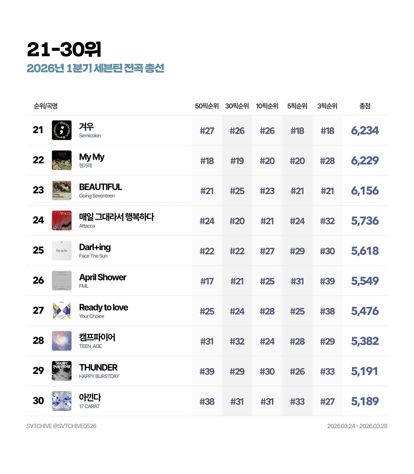Click the Semicolon album cover thumbnail
The height and width of the screenshot is (474, 414).
tap(62, 130)
